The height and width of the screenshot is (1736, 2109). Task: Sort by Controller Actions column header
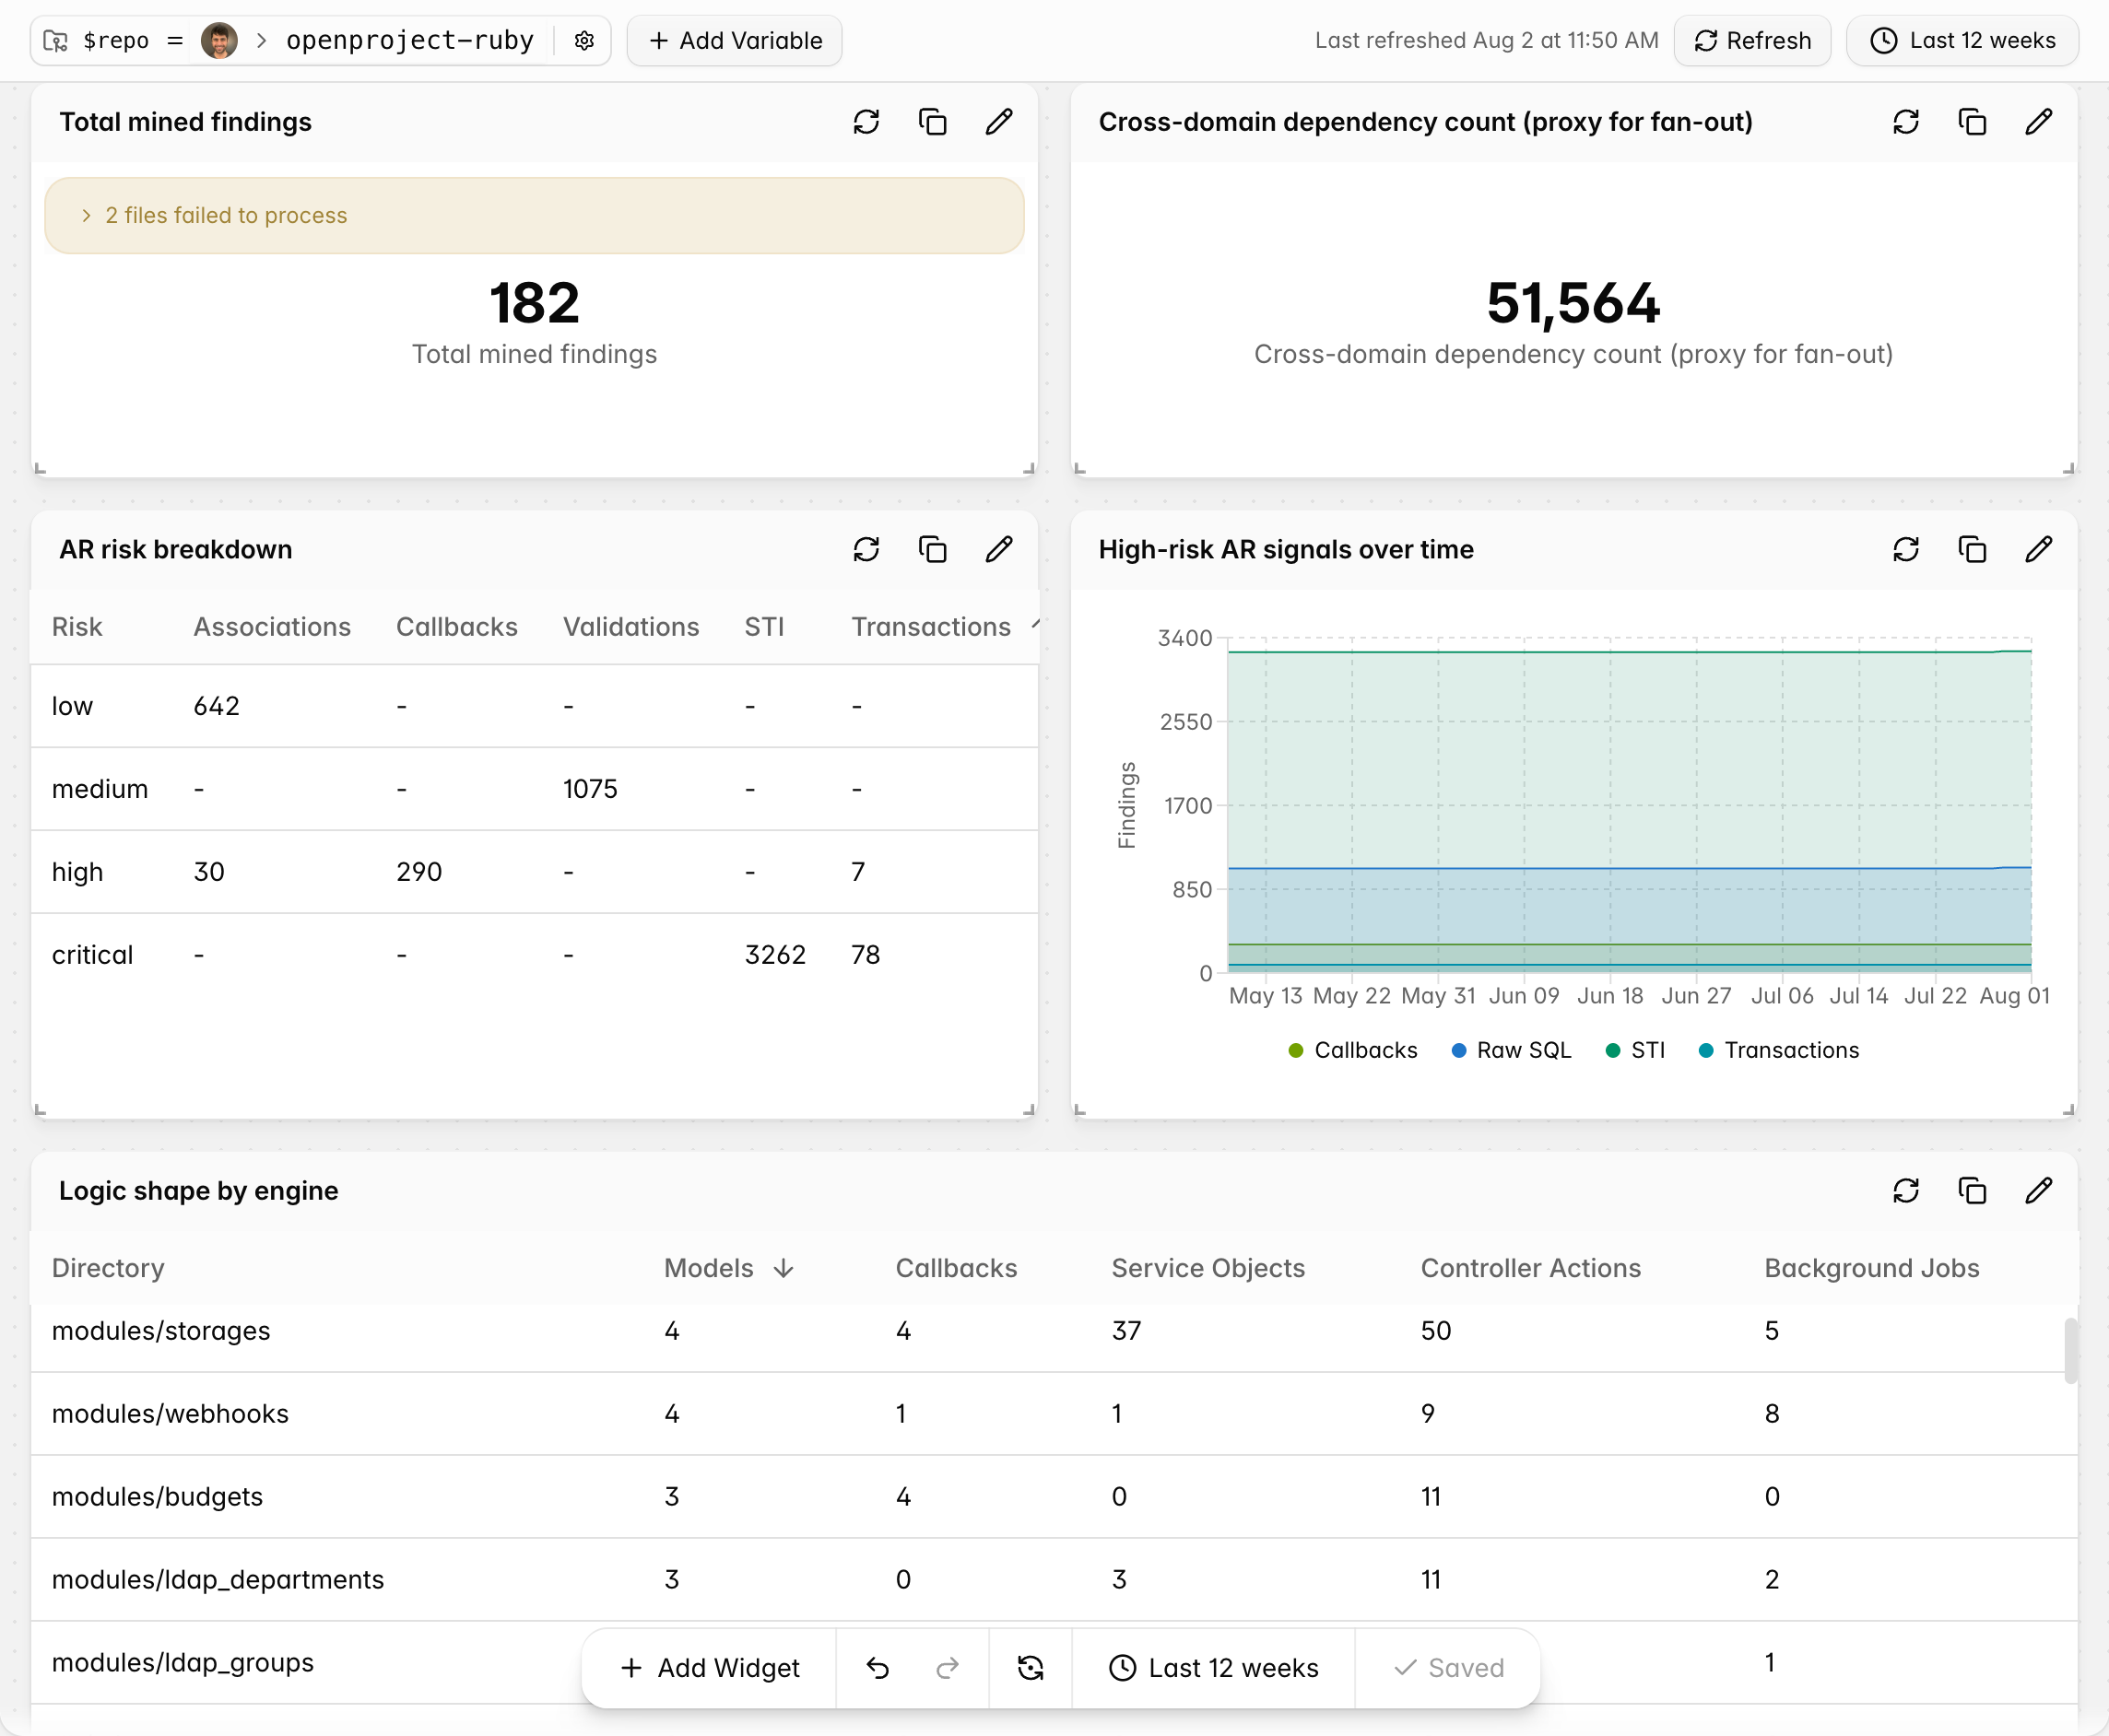(x=1531, y=1268)
